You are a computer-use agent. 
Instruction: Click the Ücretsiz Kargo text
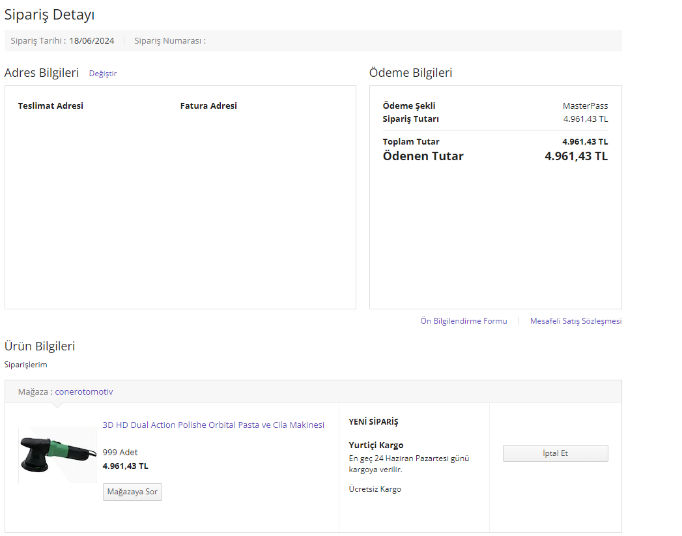coord(375,489)
